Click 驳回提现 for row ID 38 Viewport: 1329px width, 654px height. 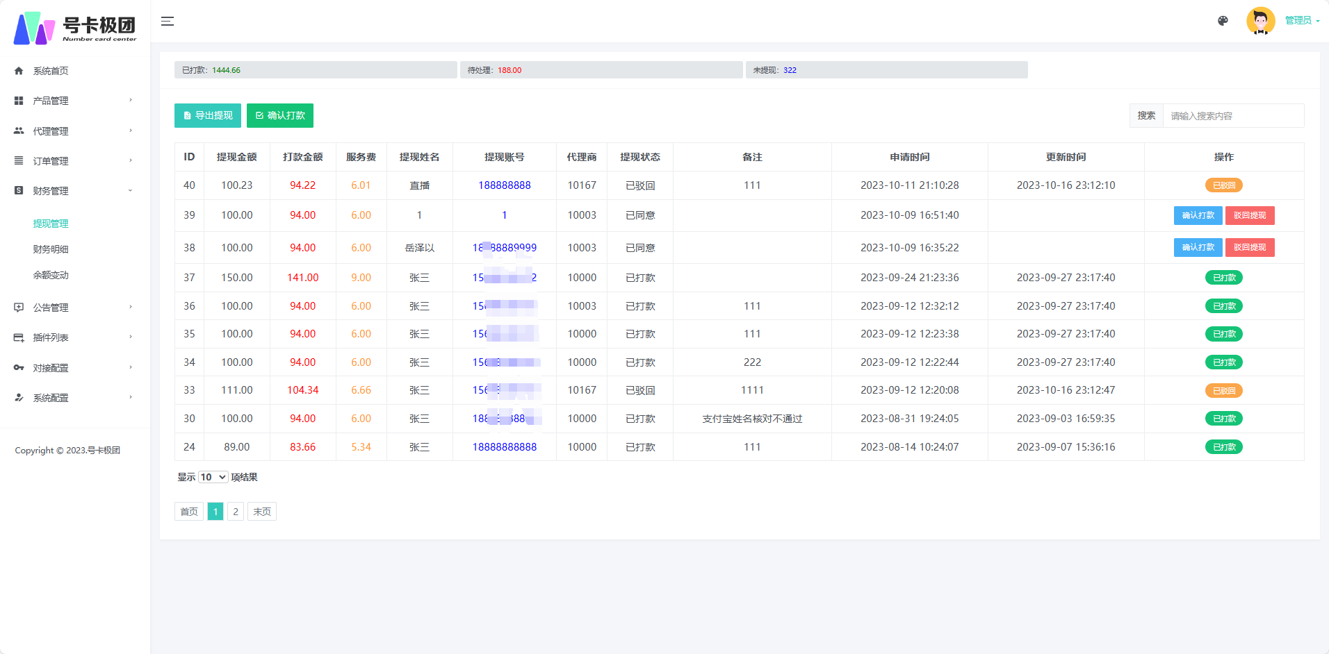coord(1249,247)
